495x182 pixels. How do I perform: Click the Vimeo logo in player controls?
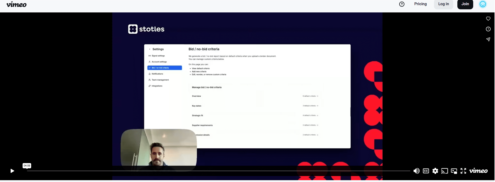pos(478,171)
